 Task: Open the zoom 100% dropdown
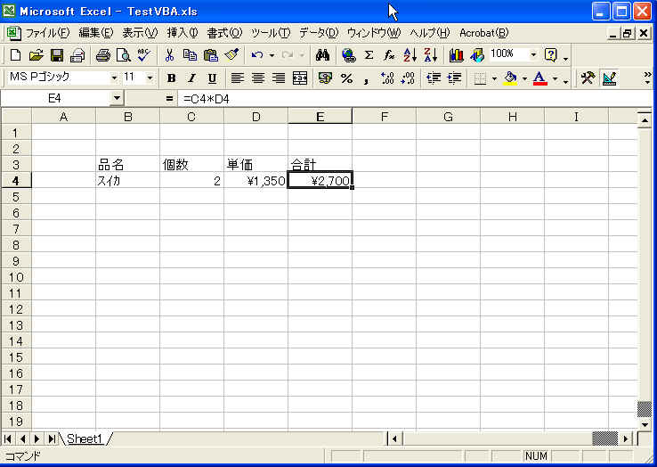pos(533,55)
